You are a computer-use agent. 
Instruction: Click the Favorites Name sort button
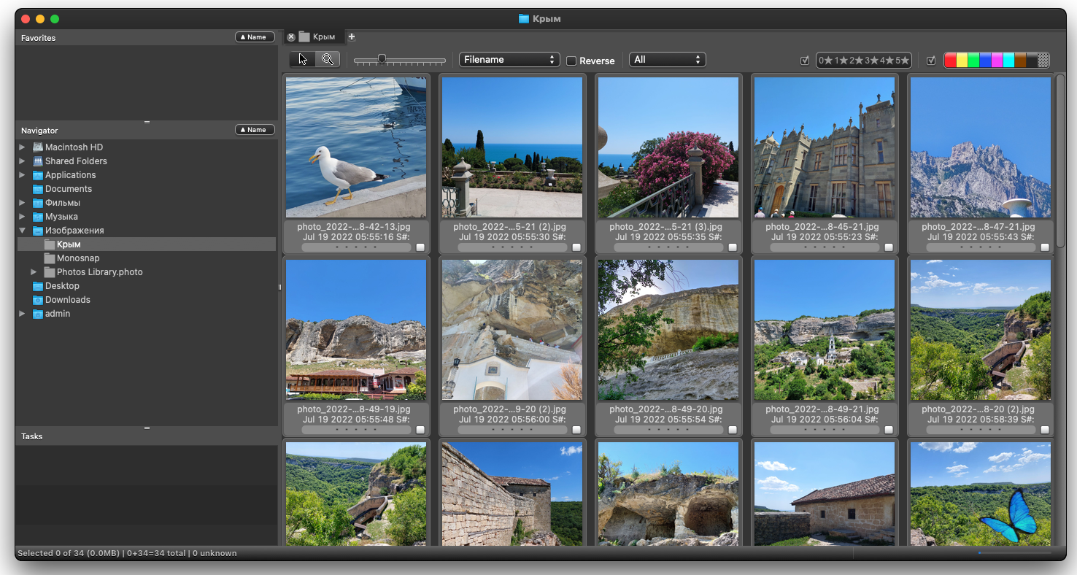click(255, 37)
